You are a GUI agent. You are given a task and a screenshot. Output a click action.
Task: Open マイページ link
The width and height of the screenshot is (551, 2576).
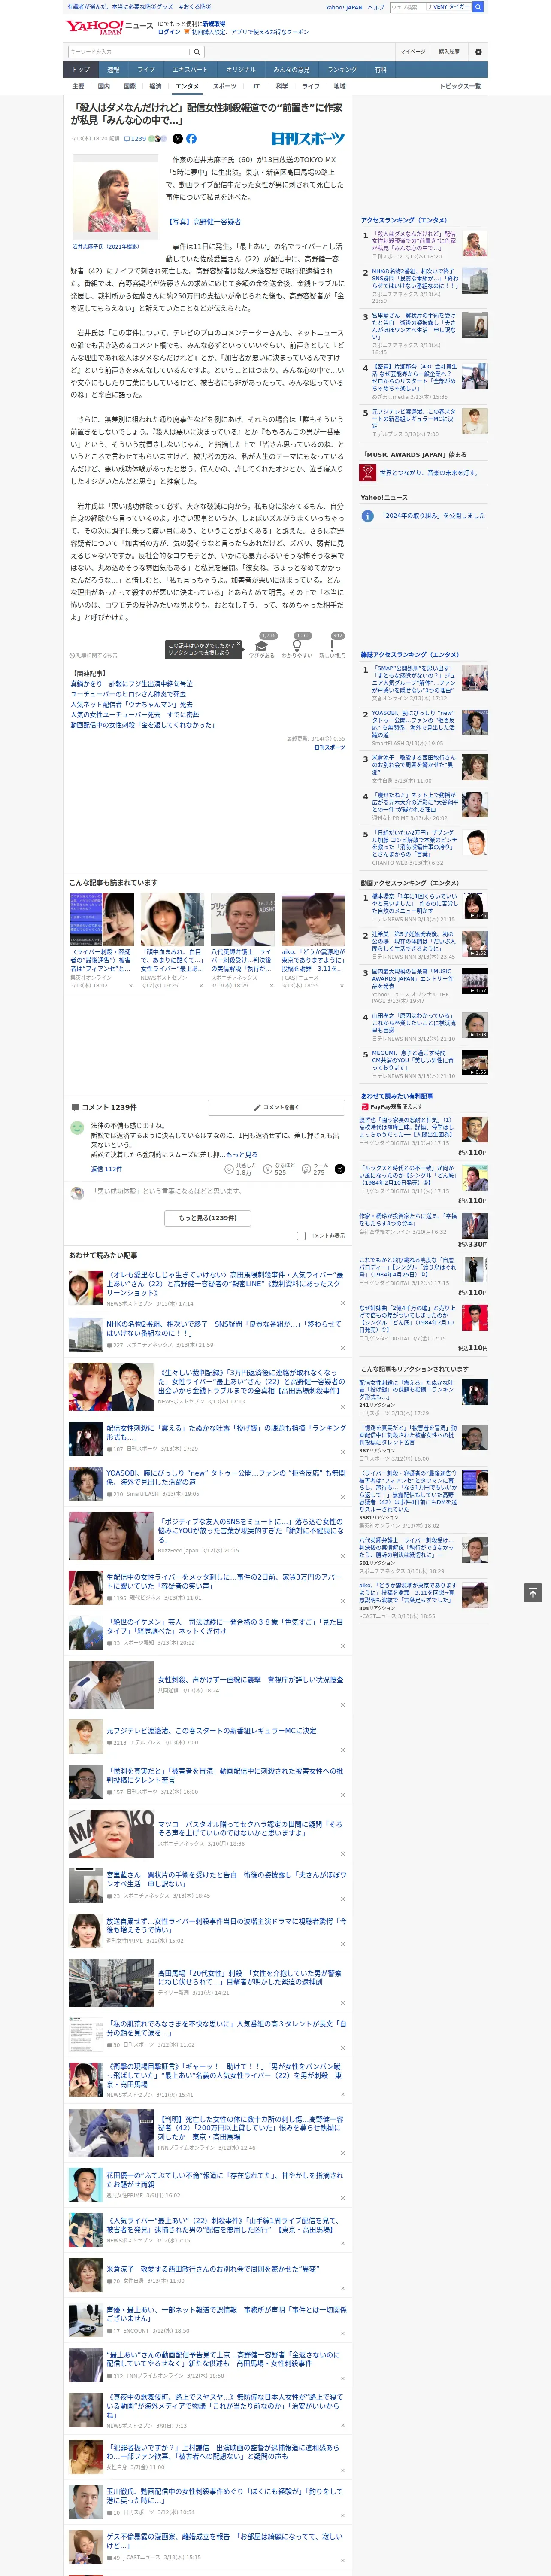(412, 51)
